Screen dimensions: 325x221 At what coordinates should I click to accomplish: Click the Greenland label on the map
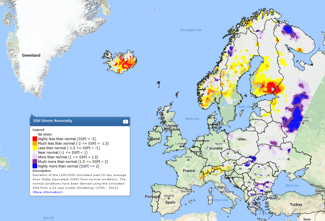point(31,55)
